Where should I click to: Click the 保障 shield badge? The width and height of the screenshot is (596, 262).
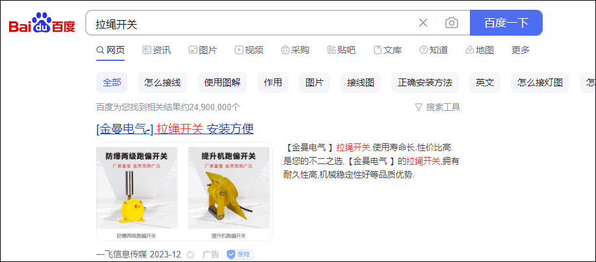point(240,254)
